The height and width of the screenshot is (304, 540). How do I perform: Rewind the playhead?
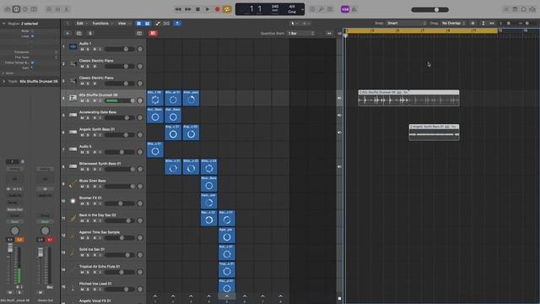[x=178, y=9]
